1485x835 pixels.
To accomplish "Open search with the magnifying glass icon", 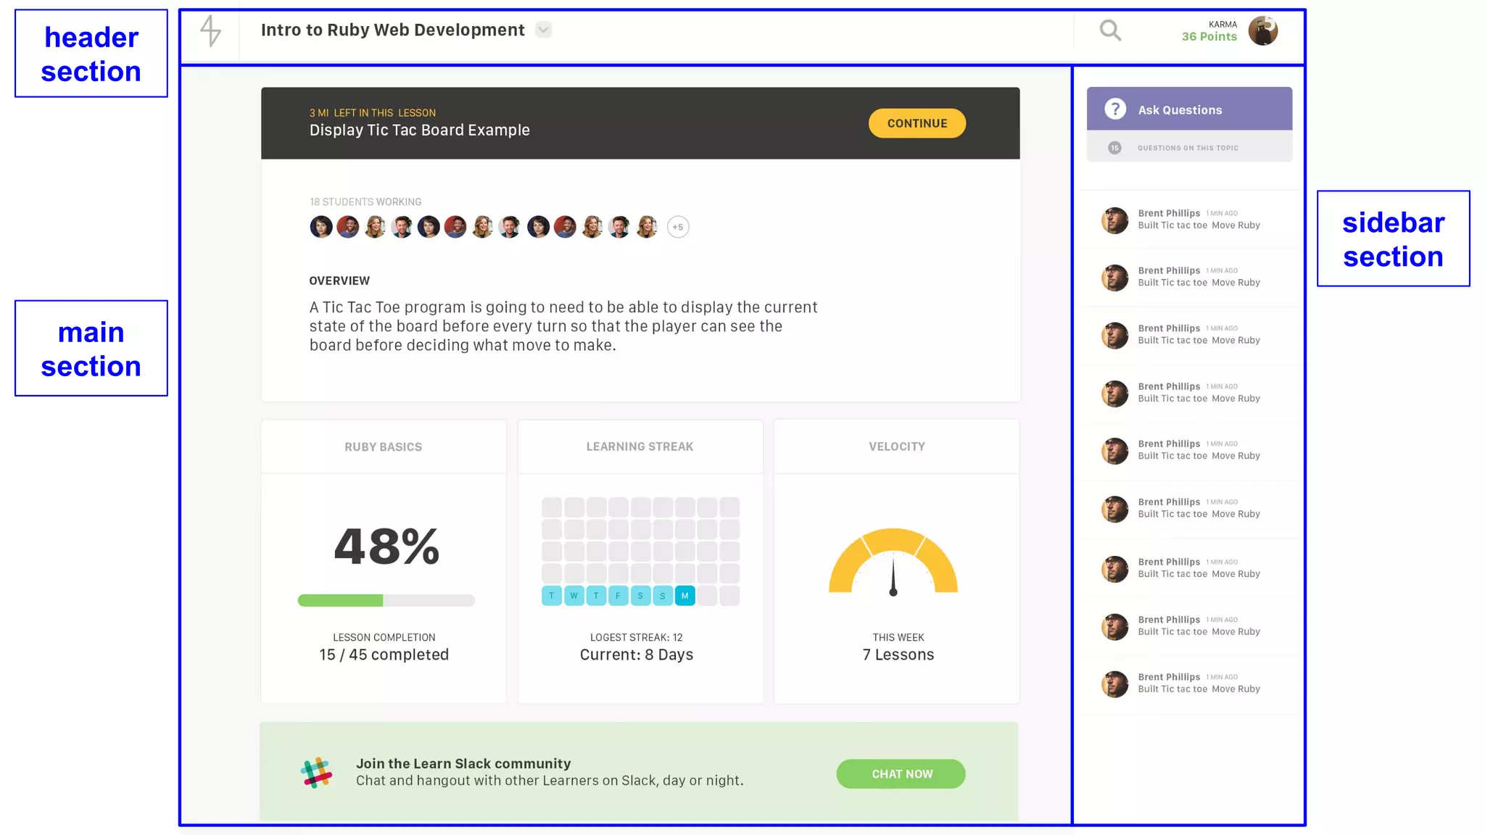I will coord(1110,30).
